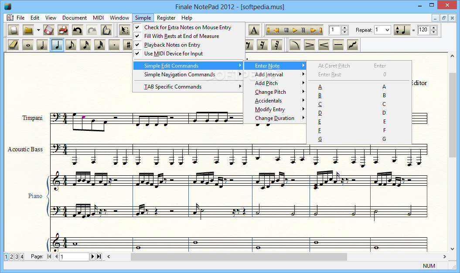Choose note D in Enter Note submenu
Image resolution: width=460 pixels, height=273 pixels.
[359, 113]
